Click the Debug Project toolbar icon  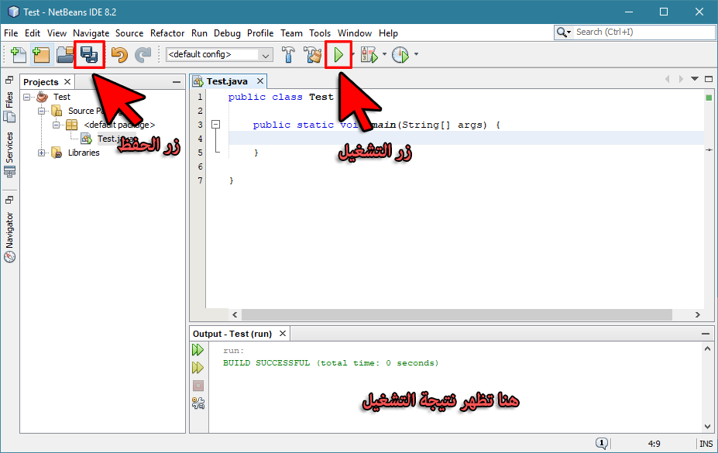tap(369, 54)
